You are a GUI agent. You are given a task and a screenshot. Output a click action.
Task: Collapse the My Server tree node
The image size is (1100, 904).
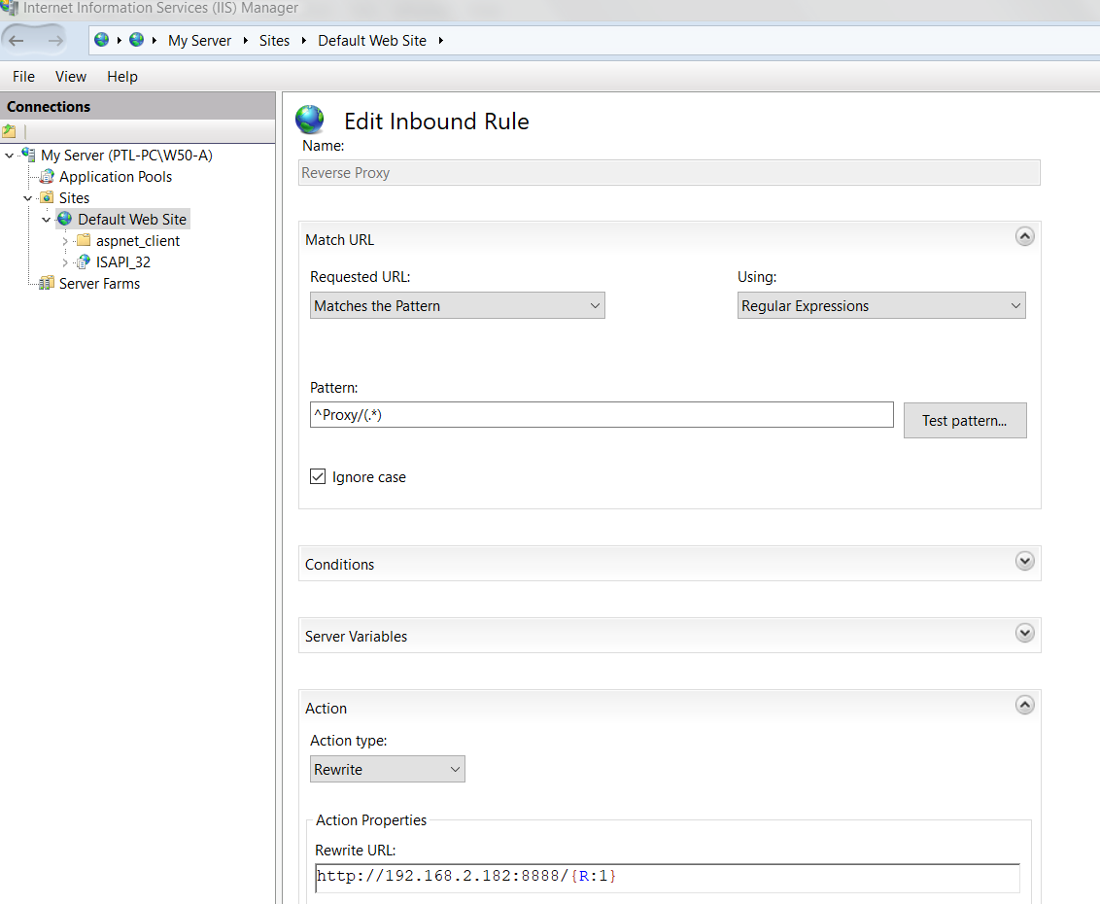(x=9, y=156)
